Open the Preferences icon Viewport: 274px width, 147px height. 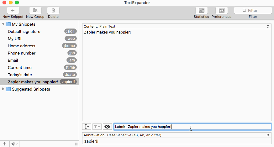(222, 10)
